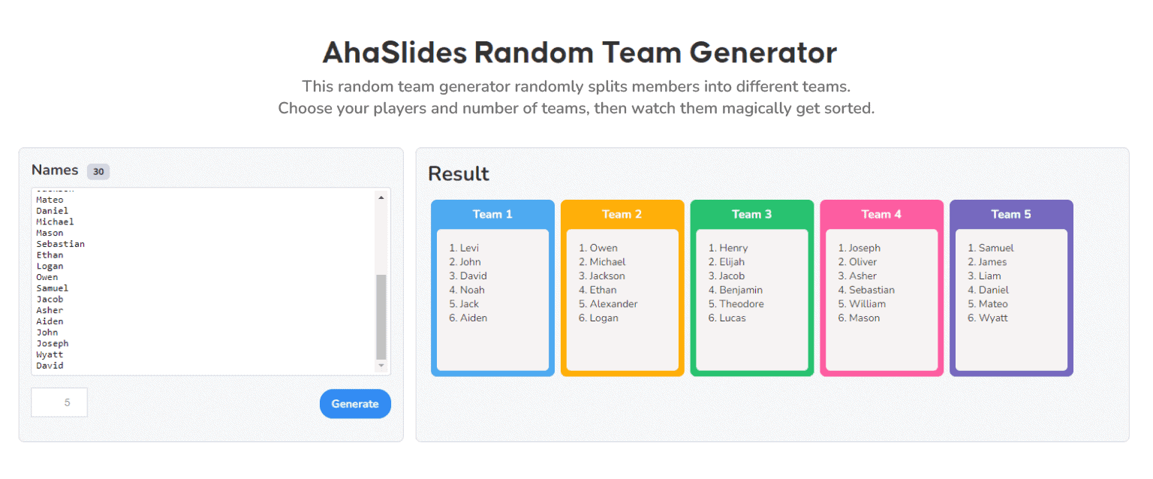Image resolution: width=1153 pixels, height=479 pixels.
Task: Select the Team 3 green header
Action: coord(751,214)
